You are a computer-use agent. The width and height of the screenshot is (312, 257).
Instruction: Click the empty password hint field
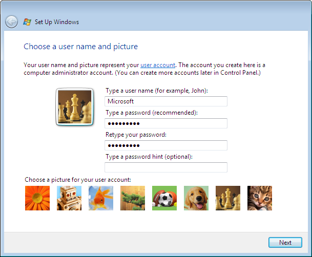[x=166, y=167]
